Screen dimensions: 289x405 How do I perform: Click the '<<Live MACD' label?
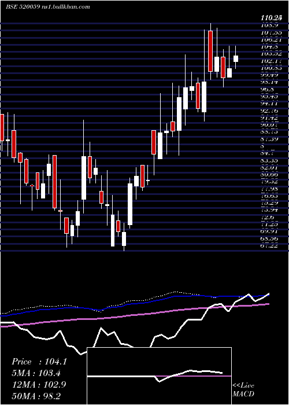click(x=243, y=390)
